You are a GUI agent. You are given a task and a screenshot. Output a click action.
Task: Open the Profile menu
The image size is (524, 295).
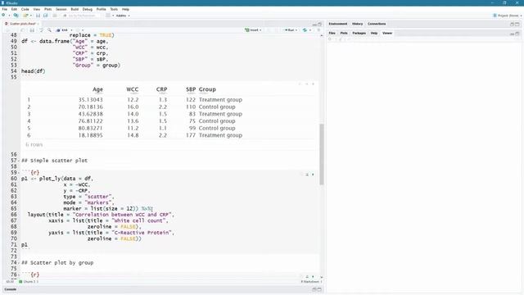click(101, 9)
